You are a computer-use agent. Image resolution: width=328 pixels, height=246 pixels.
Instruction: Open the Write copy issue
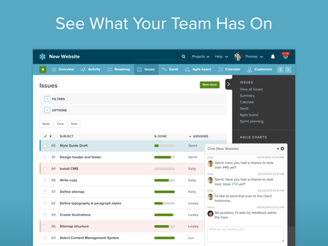click(x=68, y=180)
